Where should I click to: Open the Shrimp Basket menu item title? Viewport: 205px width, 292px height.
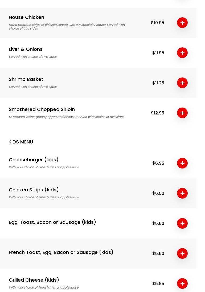tap(26, 79)
